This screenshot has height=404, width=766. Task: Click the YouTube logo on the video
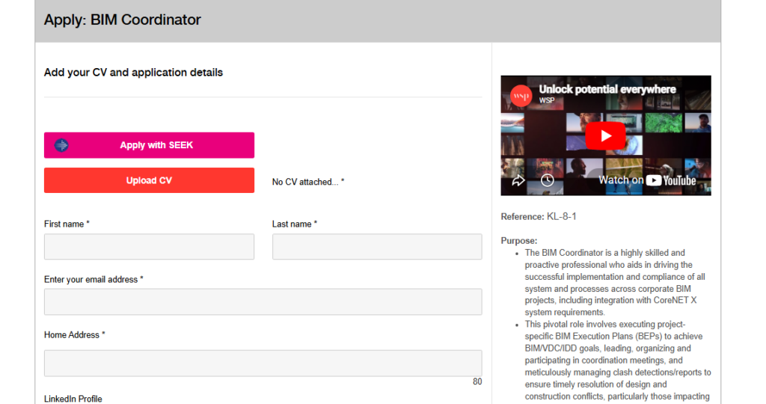pyautogui.click(x=671, y=180)
